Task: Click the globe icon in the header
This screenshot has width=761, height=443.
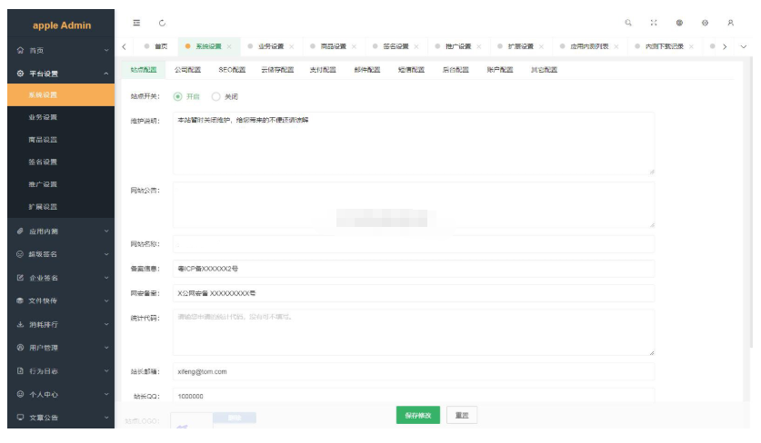Action: coord(679,23)
